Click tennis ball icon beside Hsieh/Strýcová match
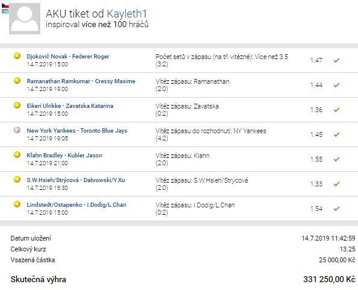The height and width of the screenshot is (290, 358). point(17,179)
